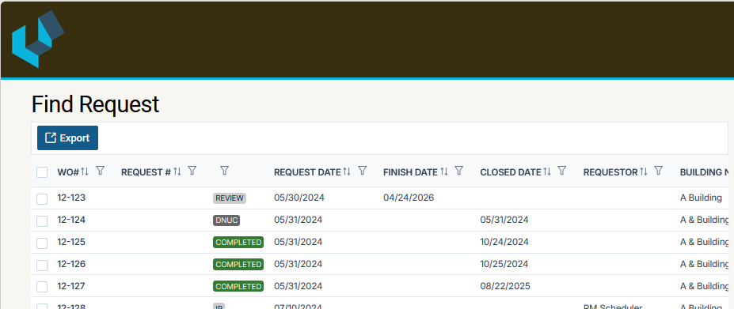The image size is (734, 309).
Task: Sort by WO# column arrows
Action: click(x=84, y=171)
